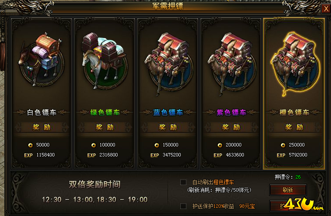331x216 pixels.
Task: Click the 刷新 refresh button
Action: (x=288, y=190)
